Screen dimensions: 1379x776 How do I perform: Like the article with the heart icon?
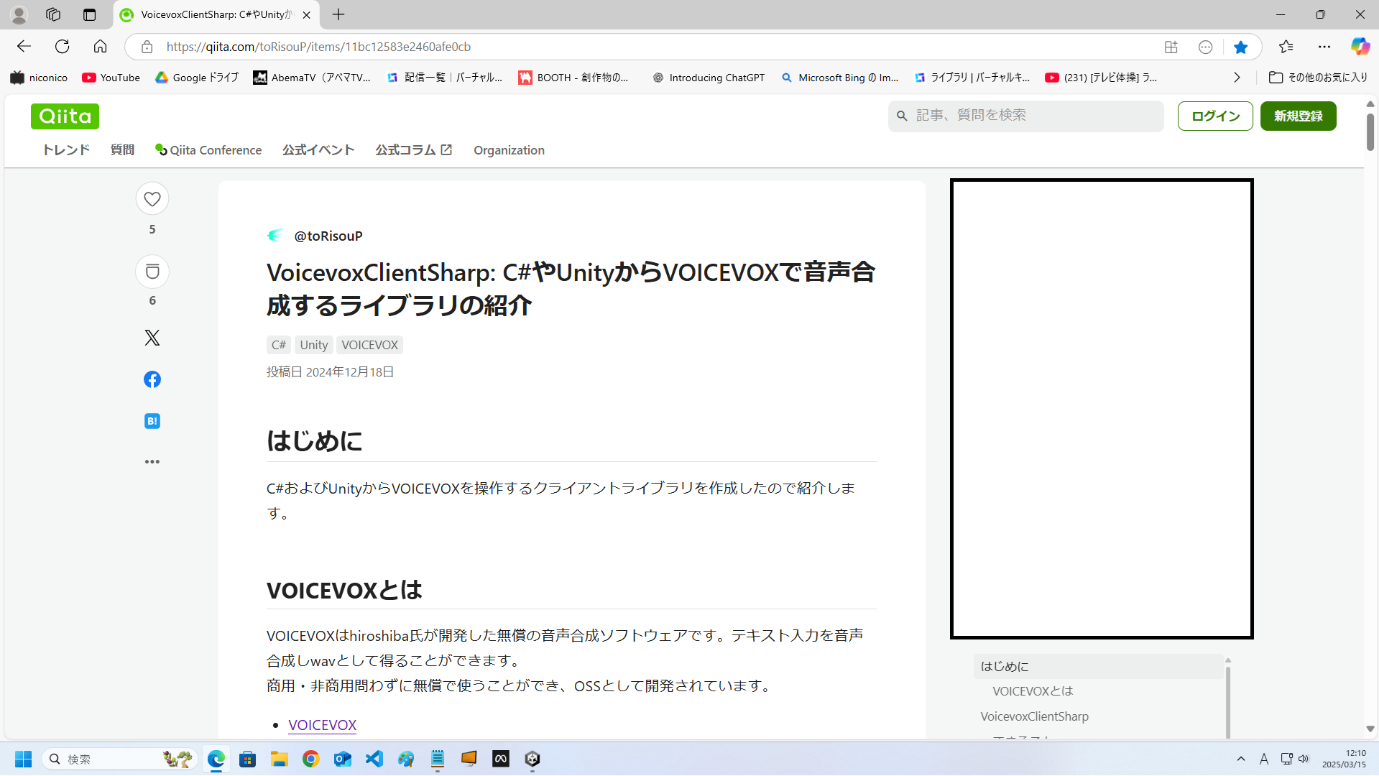[x=152, y=199]
